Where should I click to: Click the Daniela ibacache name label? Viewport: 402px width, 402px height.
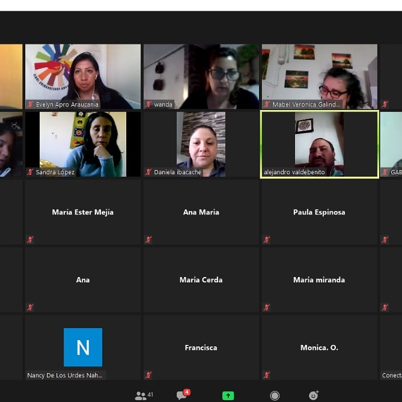177,172
